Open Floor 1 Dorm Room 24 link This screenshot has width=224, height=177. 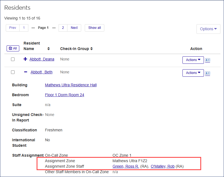coord(65,95)
